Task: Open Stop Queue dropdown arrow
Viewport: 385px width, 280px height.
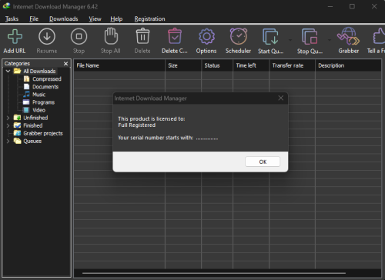Action: pos(330,40)
